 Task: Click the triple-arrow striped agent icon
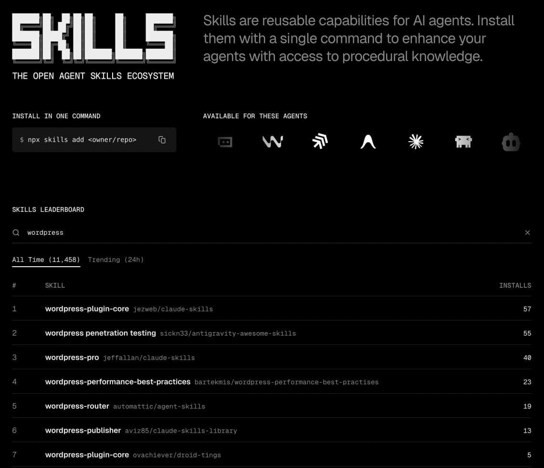click(320, 142)
